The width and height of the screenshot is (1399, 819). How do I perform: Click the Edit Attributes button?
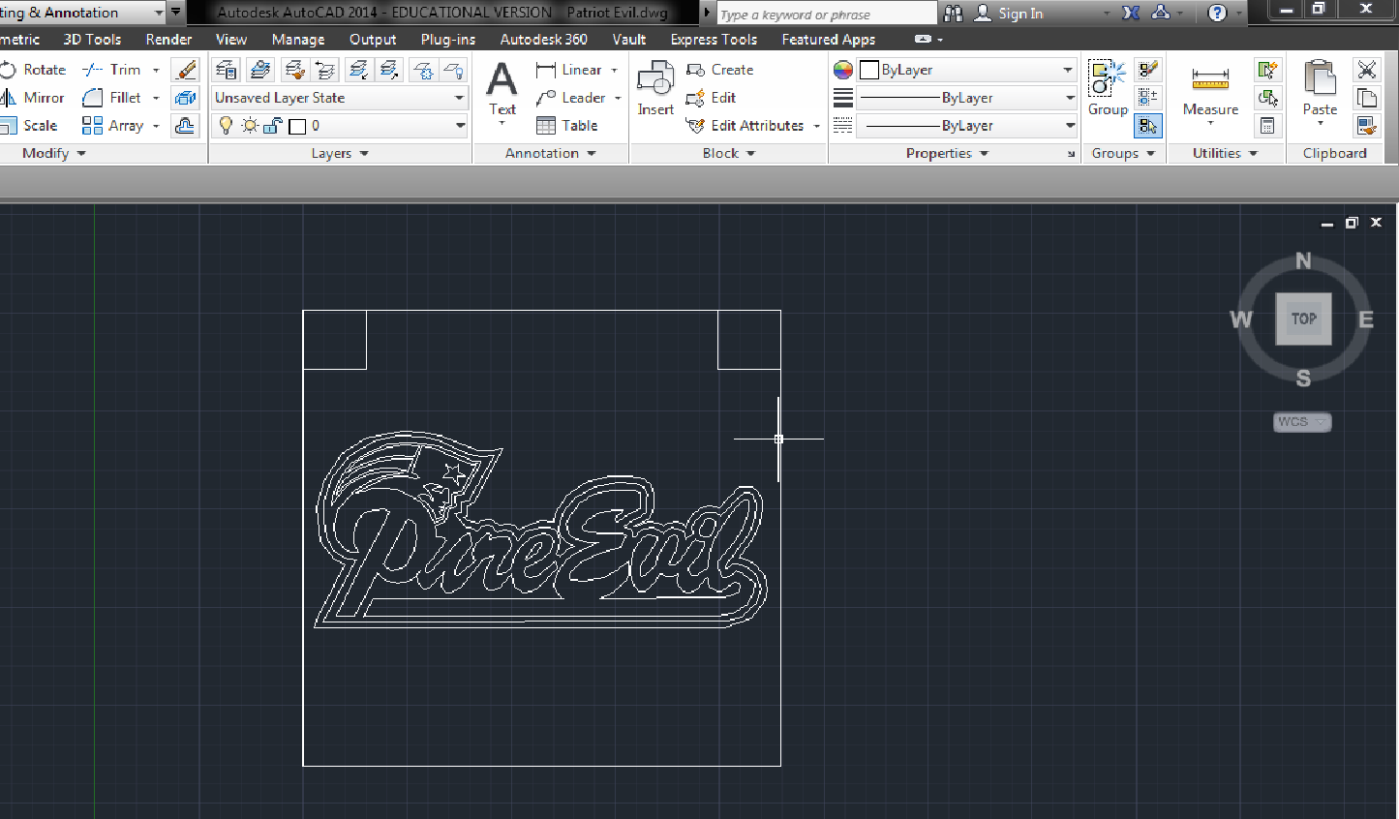(x=745, y=126)
